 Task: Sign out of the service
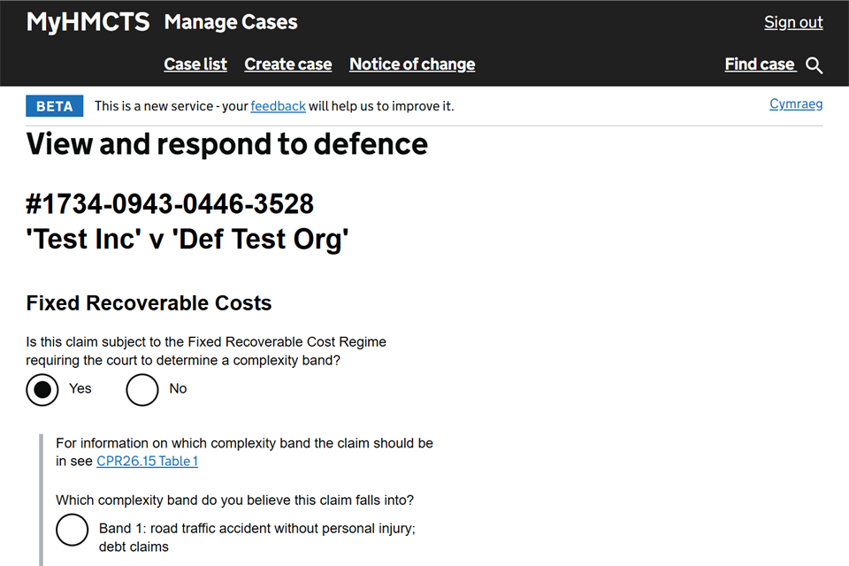point(793,23)
